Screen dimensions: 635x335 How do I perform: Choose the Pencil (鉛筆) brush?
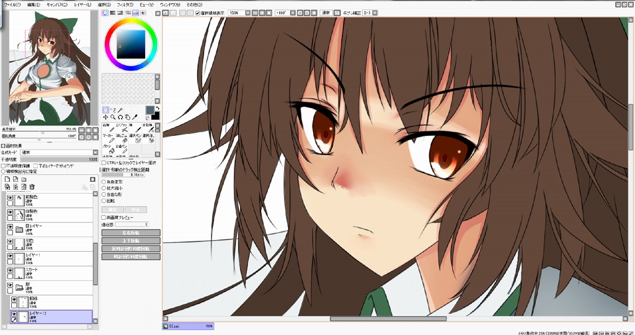(109, 128)
